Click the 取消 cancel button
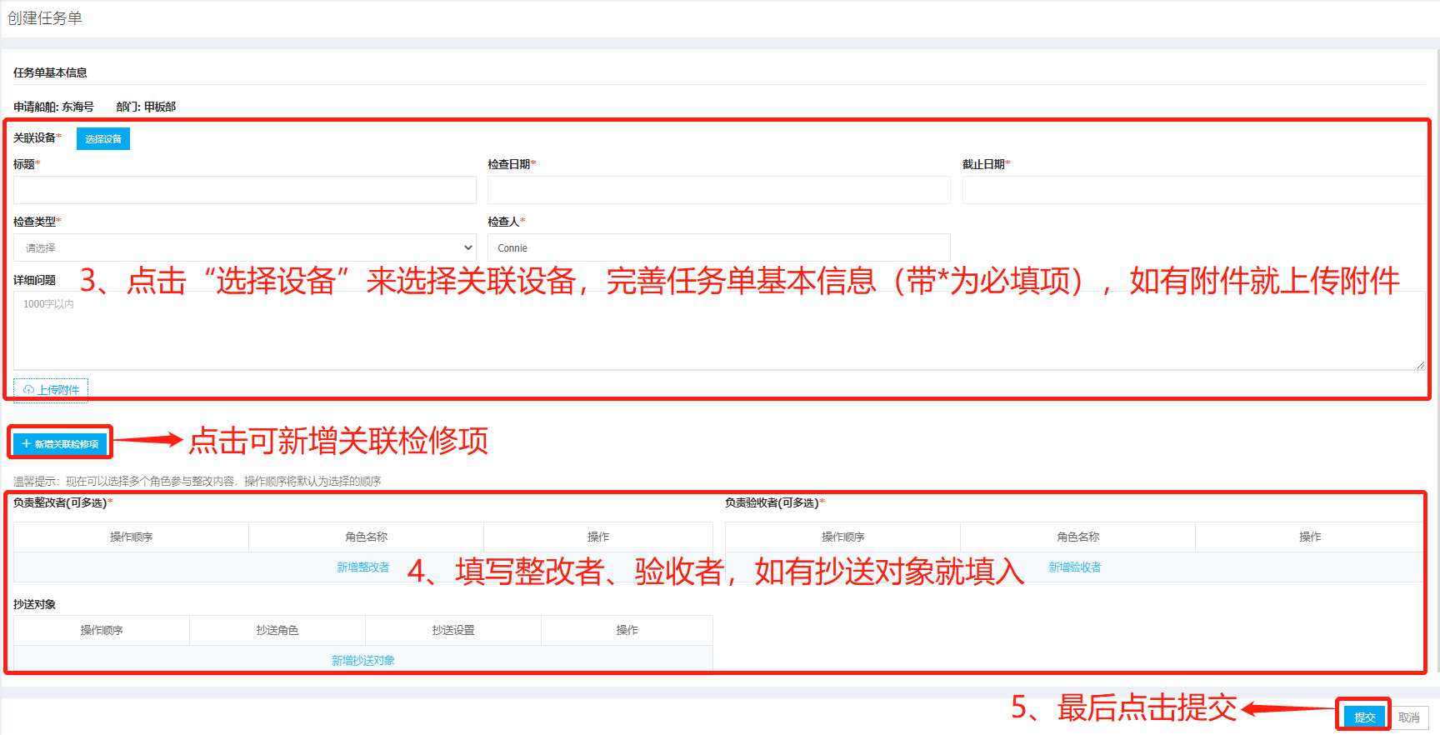Image resolution: width=1440 pixels, height=735 pixels. (1409, 717)
